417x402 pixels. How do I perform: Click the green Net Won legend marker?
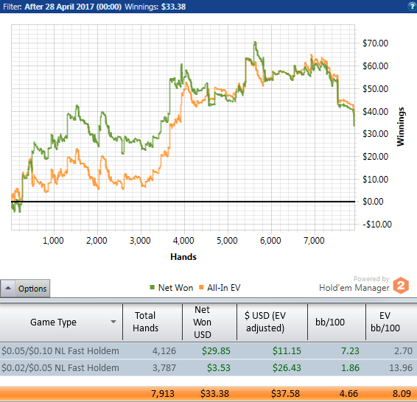[152, 287]
